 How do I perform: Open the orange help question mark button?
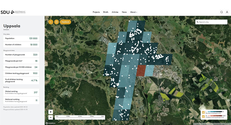coord(56,22)
